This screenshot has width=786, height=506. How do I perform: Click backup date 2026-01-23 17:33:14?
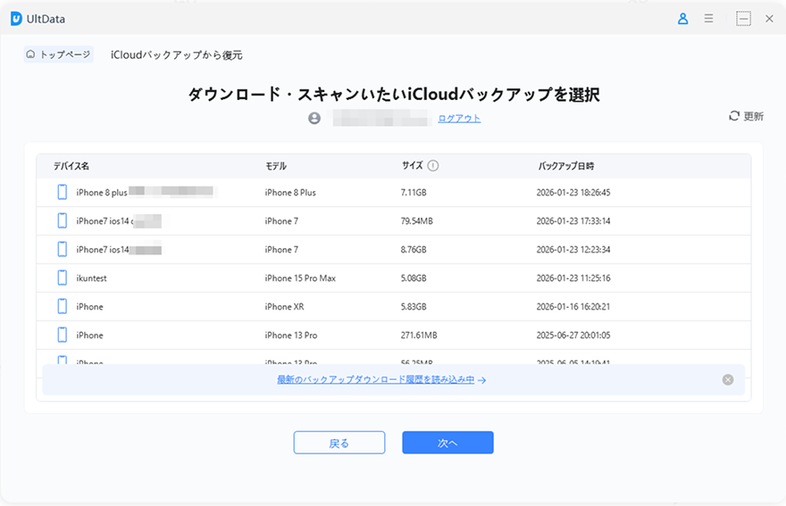coord(573,221)
